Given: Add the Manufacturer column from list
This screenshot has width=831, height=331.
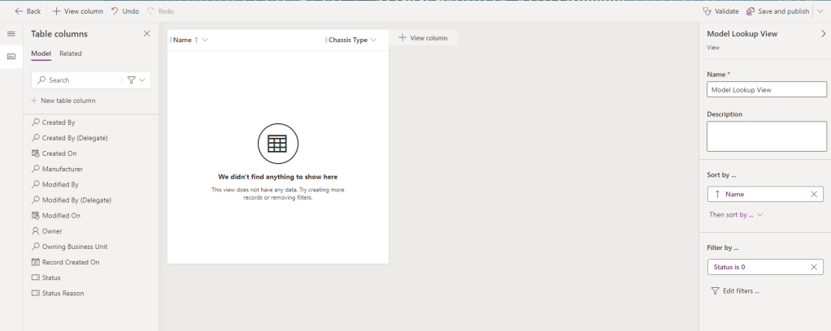Looking at the screenshot, I should [62, 169].
